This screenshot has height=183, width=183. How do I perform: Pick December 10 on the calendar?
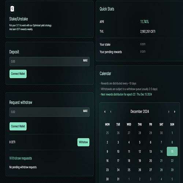(118, 152)
